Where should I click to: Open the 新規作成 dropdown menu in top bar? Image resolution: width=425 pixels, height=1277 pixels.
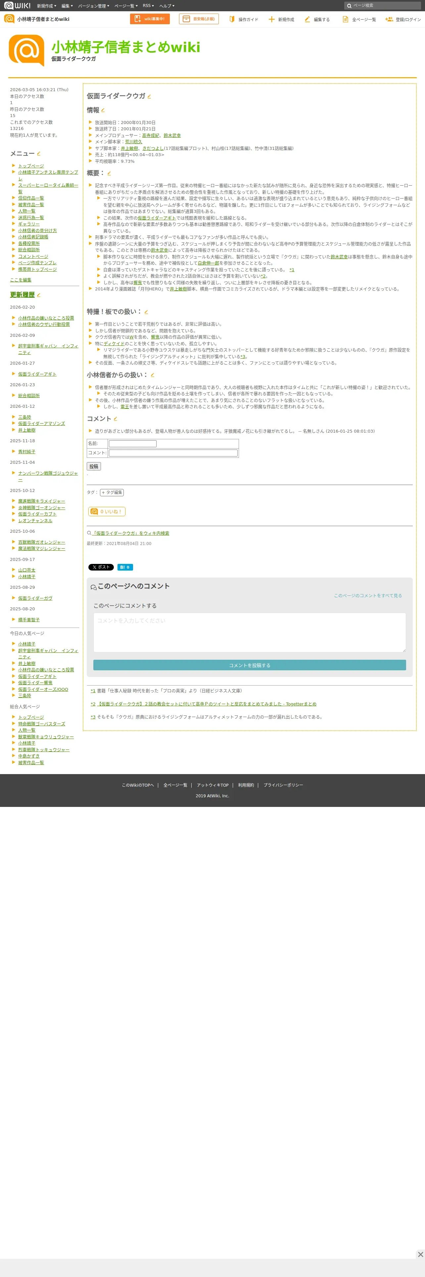click(47, 6)
